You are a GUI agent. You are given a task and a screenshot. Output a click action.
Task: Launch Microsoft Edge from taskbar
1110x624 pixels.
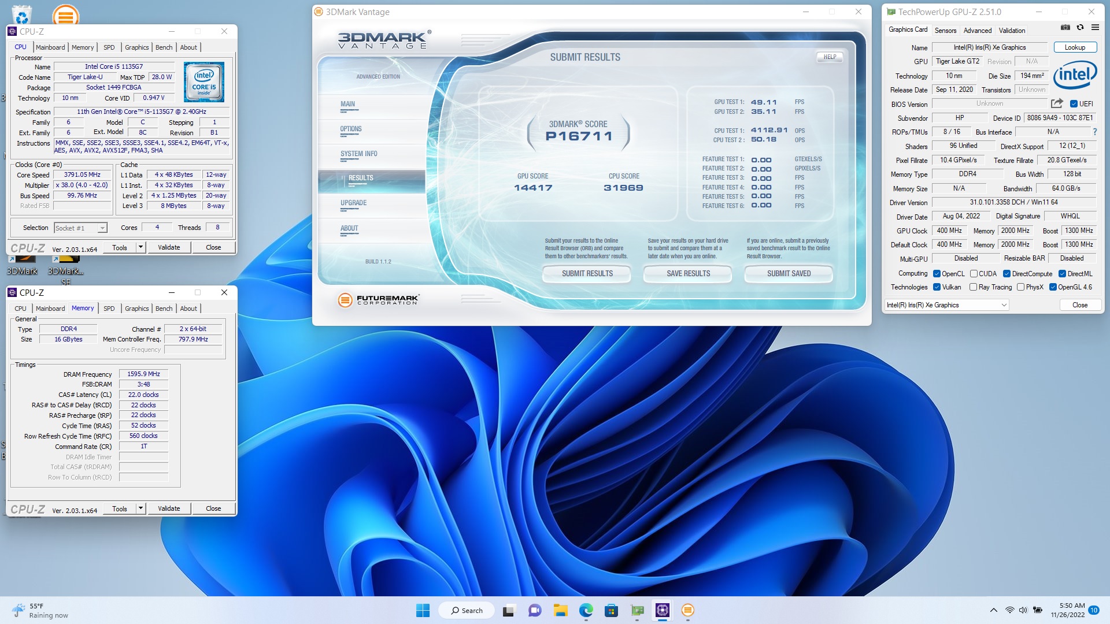point(586,610)
